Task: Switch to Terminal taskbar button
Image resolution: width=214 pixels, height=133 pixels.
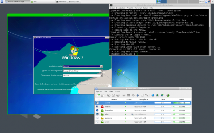Action: click(68, 2)
